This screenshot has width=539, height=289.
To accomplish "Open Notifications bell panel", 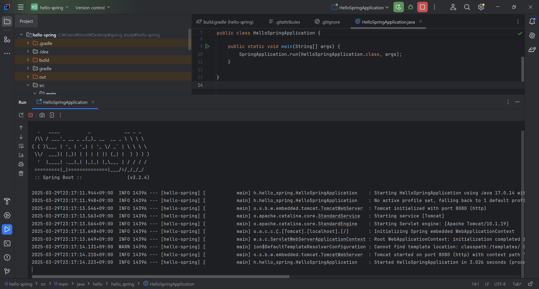I will point(532,22).
